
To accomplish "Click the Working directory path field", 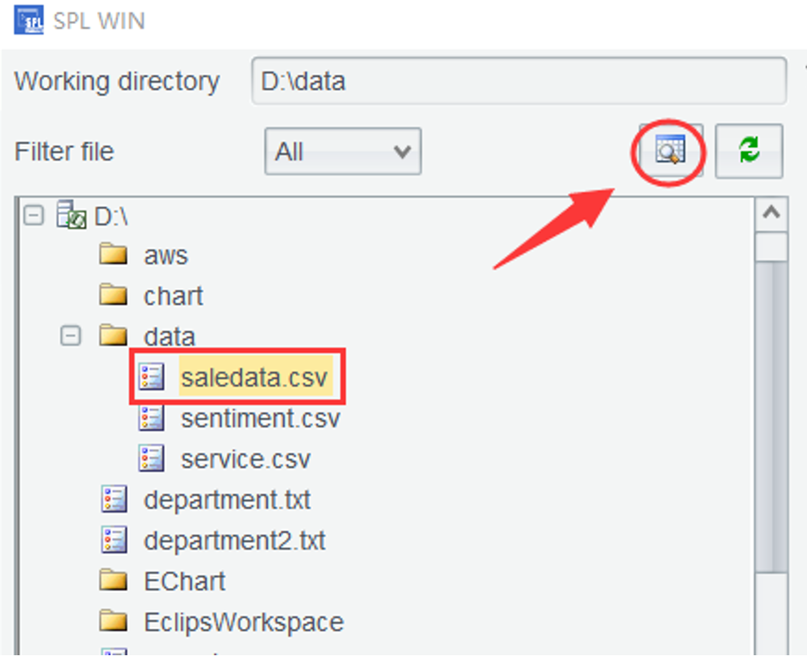I will (x=518, y=82).
